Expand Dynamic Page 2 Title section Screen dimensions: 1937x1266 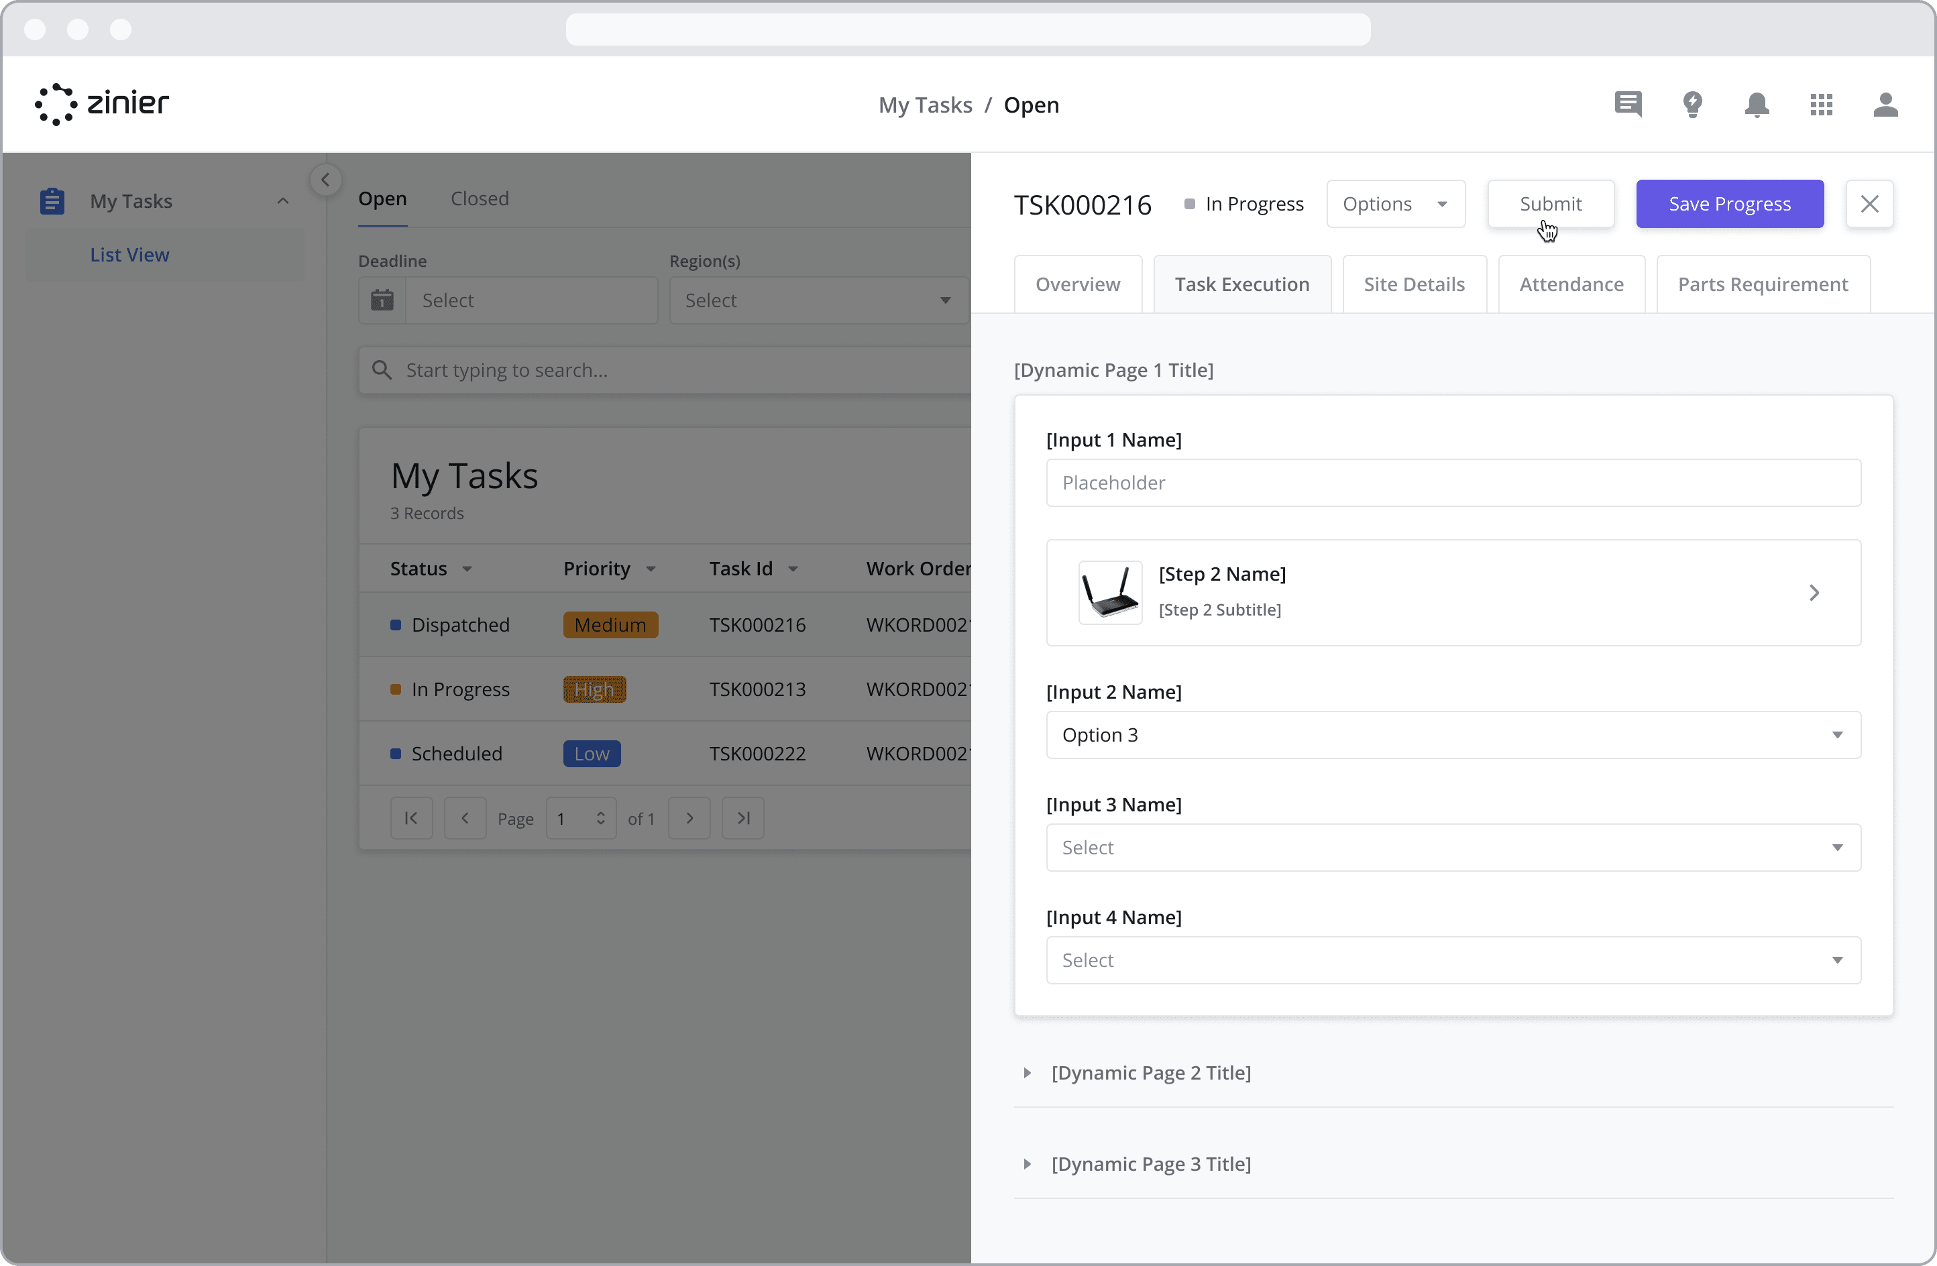coord(1027,1073)
